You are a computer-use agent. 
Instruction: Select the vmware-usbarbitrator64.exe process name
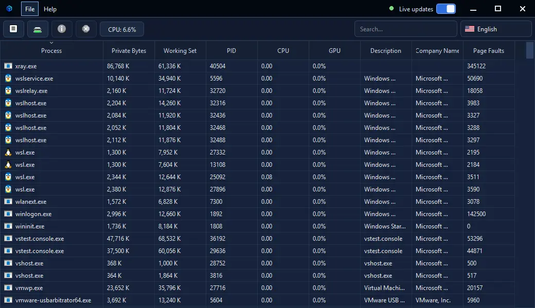pyautogui.click(x=53, y=300)
